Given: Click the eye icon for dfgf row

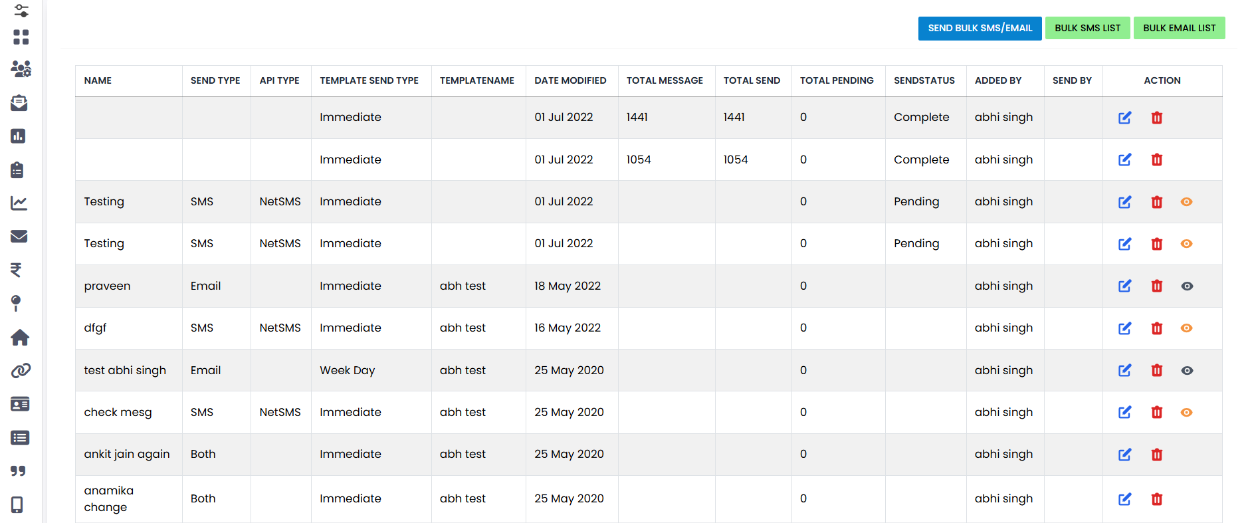Looking at the screenshot, I should (1186, 328).
